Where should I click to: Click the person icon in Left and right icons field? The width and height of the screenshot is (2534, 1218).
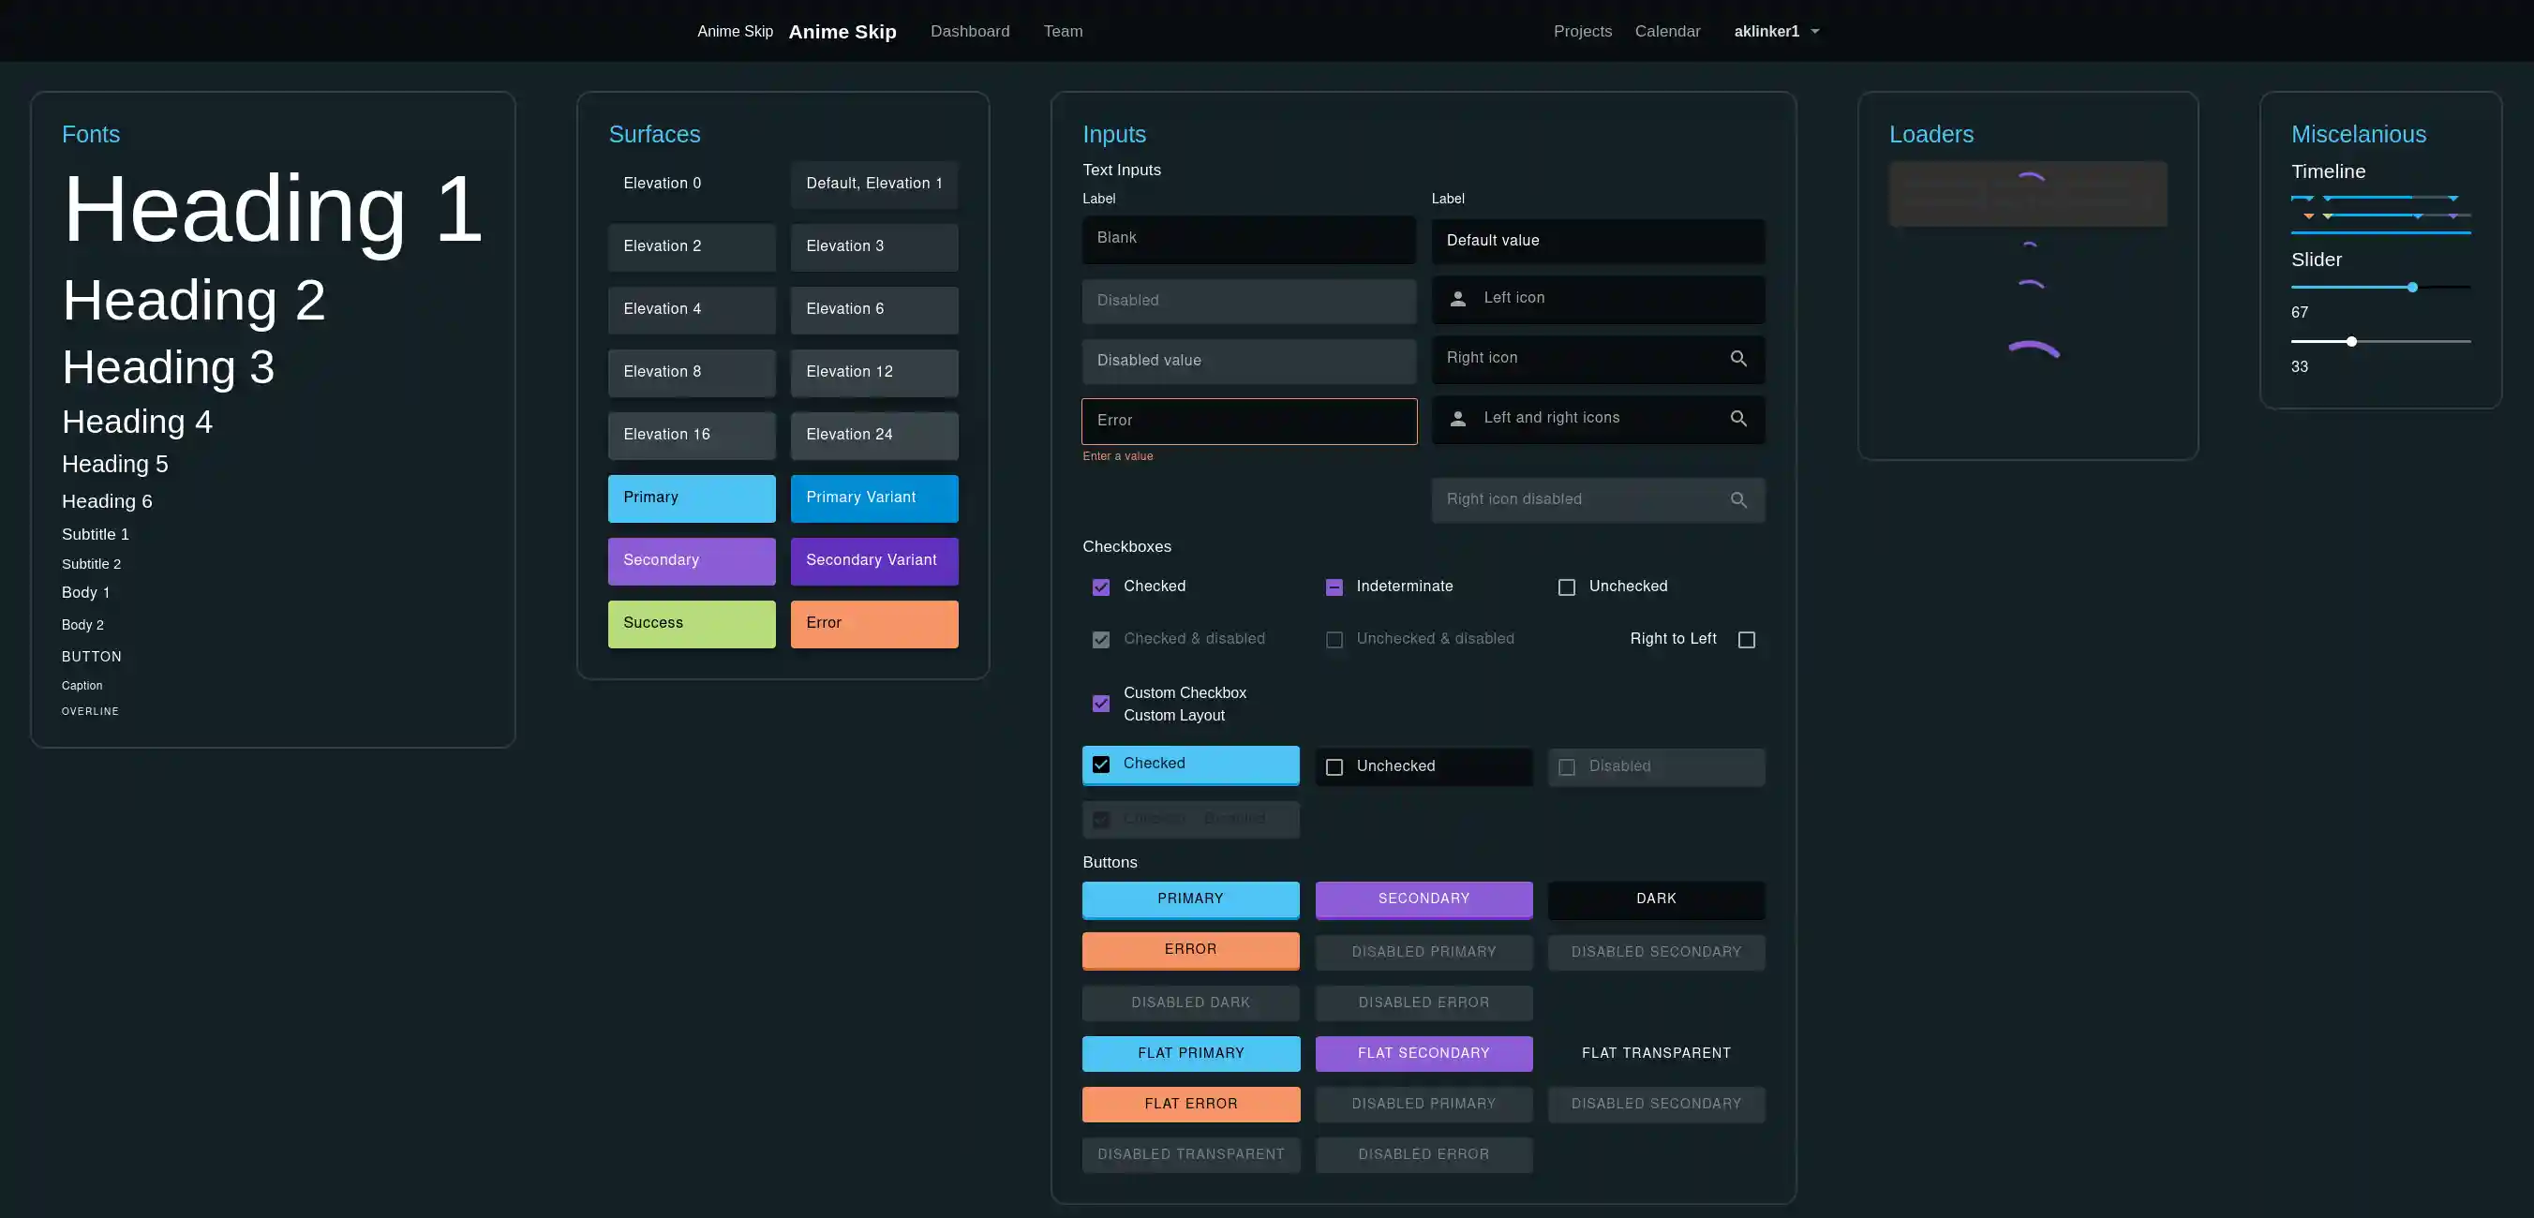(x=1458, y=418)
